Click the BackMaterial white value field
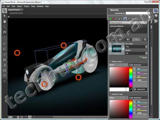160x120 pixels. 138,13
